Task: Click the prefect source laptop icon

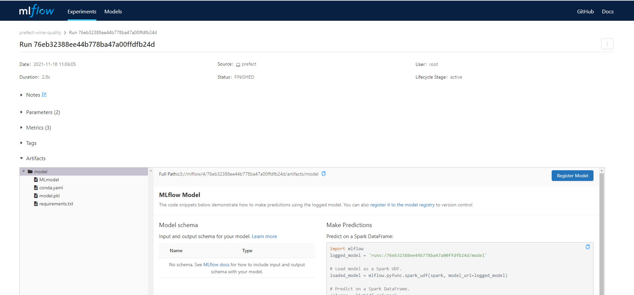Action: click(238, 64)
